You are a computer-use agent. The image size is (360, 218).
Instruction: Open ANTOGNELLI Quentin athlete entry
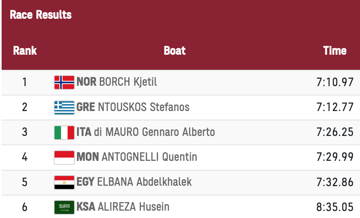(149, 157)
